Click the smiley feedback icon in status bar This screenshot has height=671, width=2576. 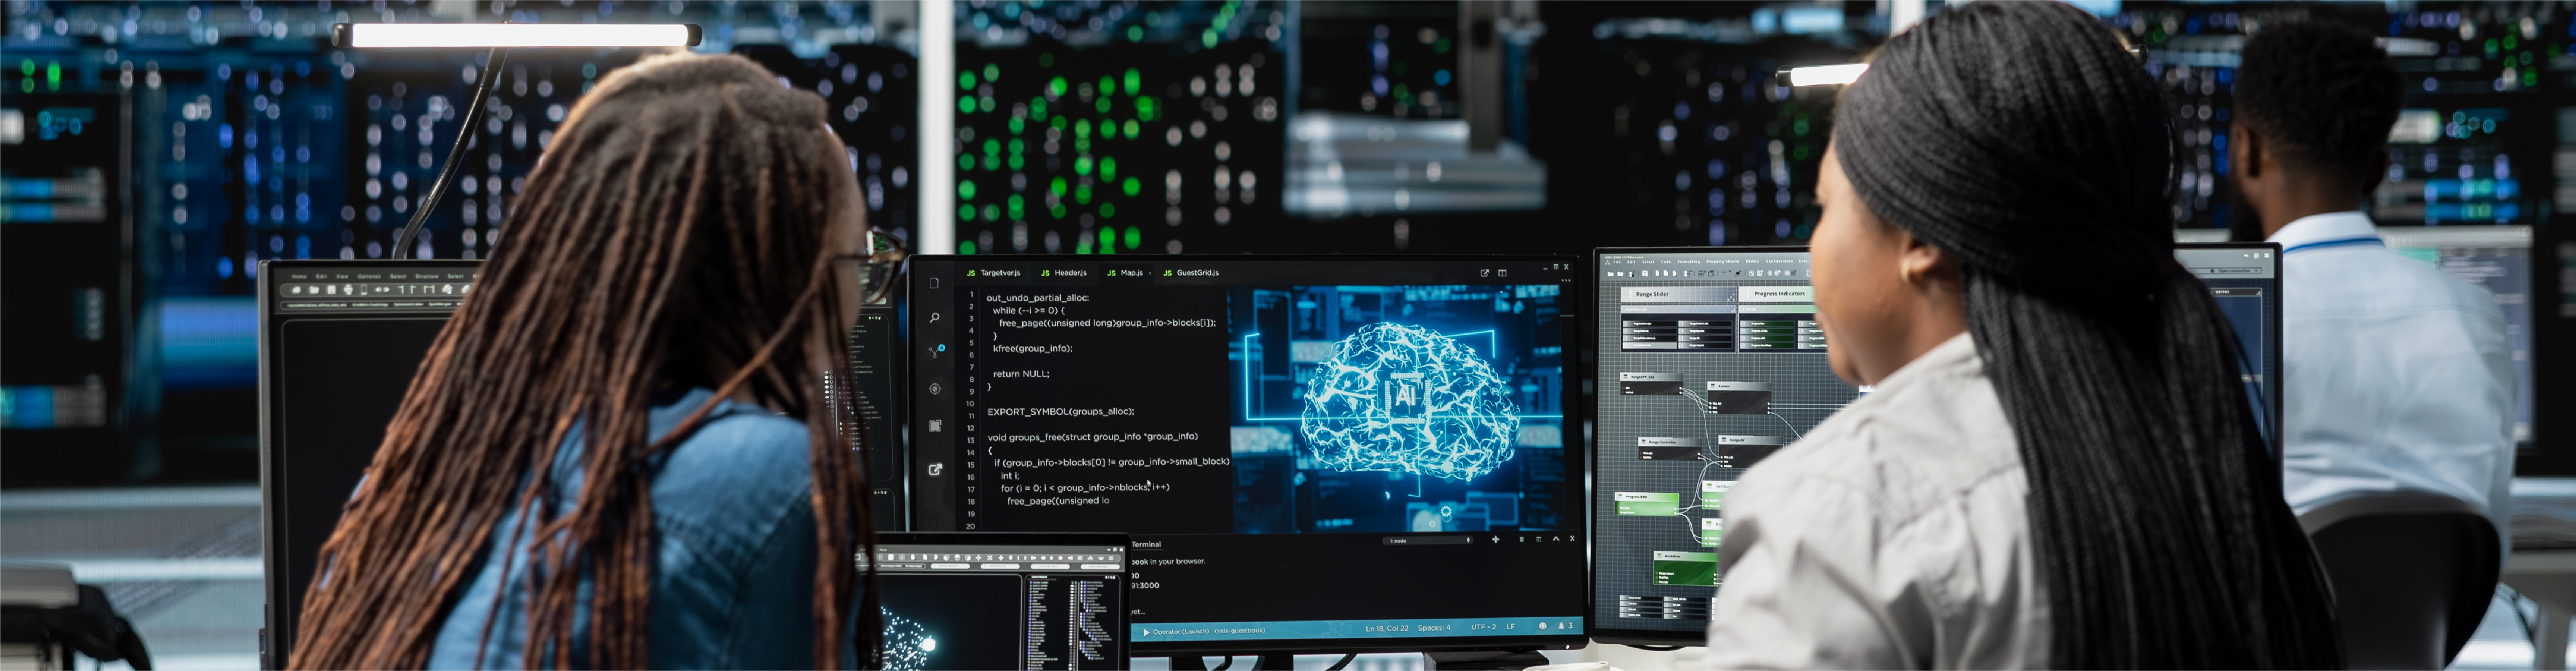[1542, 626]
